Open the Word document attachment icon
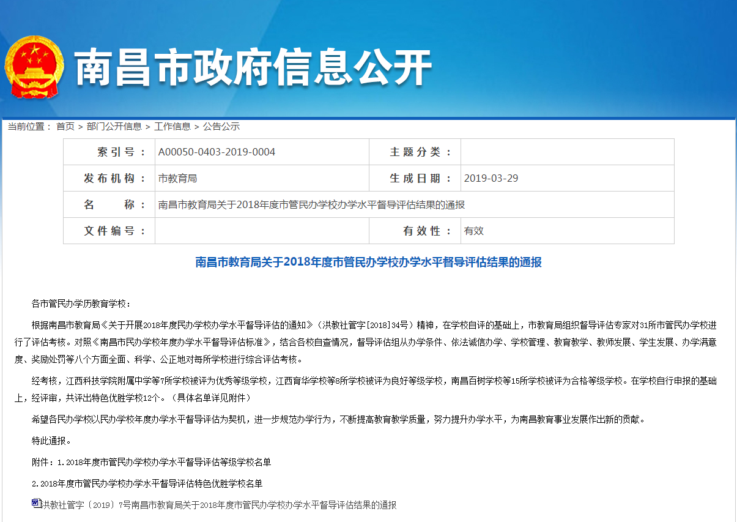737x522 pixels. tap(35, 503)
